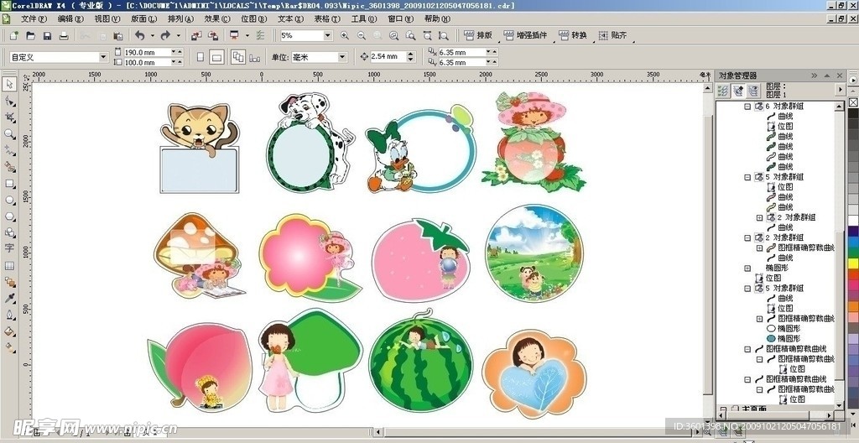This screenshot has width=859, height=443.
Task: Click the Import icon
Action: (196, 35)
